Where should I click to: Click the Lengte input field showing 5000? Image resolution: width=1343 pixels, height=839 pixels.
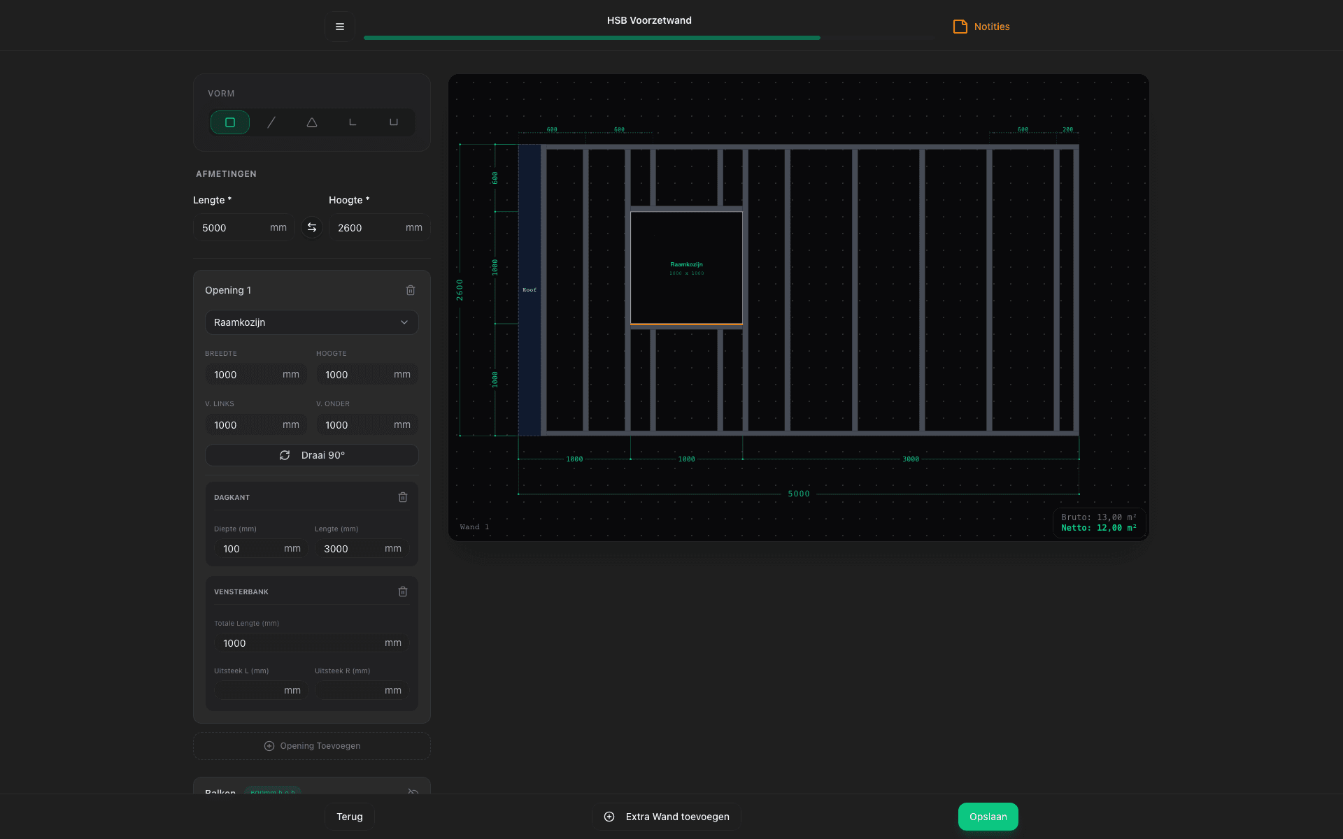(231, 228)
